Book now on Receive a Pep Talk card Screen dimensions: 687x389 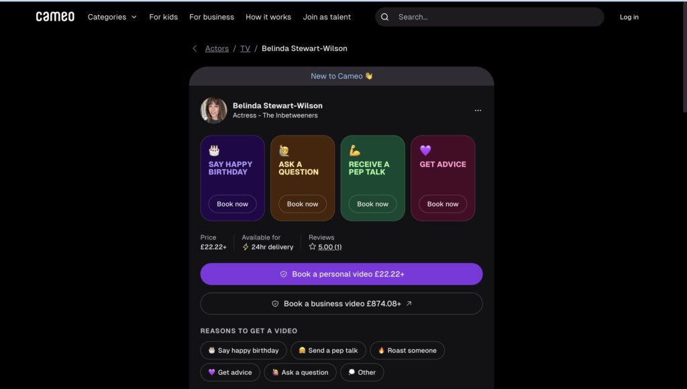point(372,204)
